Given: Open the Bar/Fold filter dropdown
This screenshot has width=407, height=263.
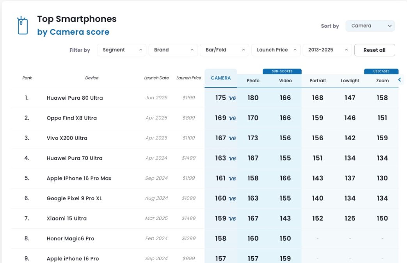Looking at the screenshot, I should pyautogui.click(x=224, y=50).
